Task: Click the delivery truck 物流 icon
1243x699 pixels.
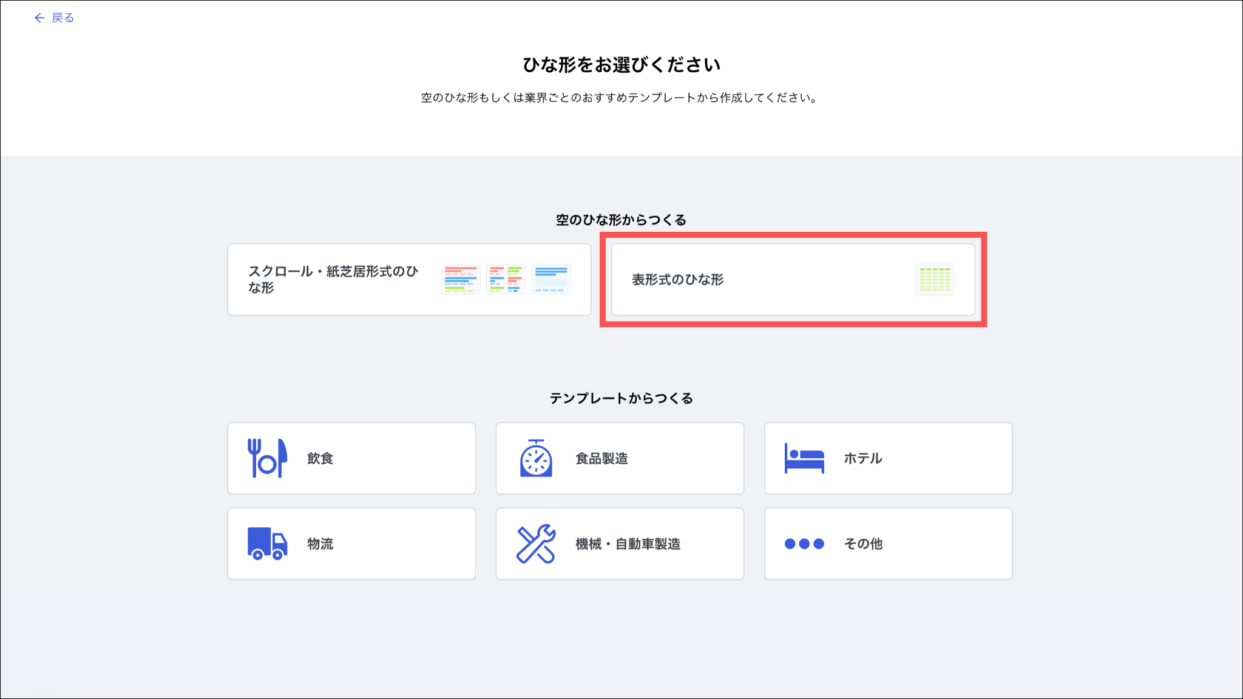Action: (267, 544)
